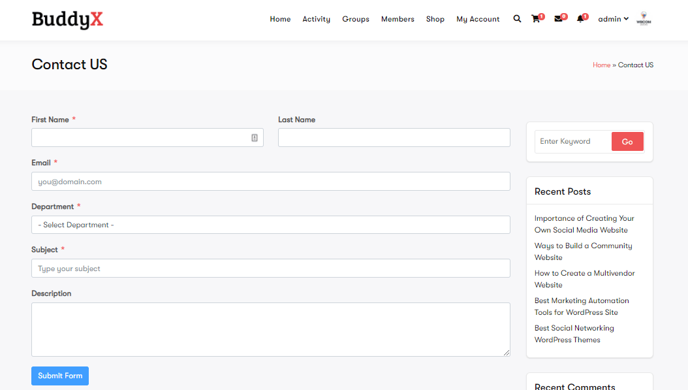The image size is (688, 390).
Task: Go to the Shop page
Action: click(x=435, y=19)
